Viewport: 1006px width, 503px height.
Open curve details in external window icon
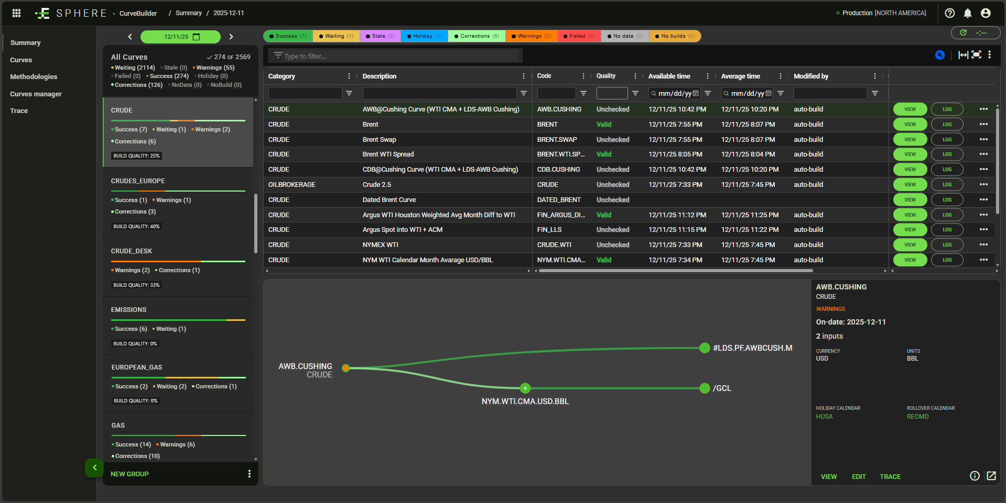[991, 476]
